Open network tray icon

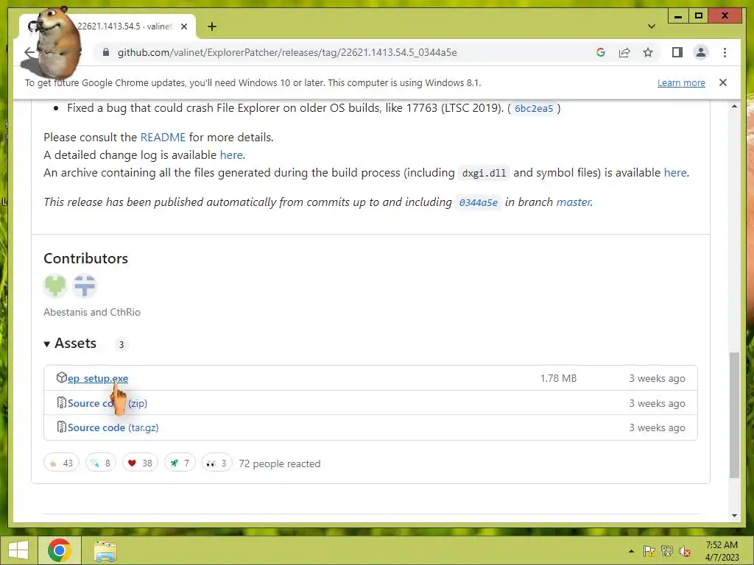[667, 551]
